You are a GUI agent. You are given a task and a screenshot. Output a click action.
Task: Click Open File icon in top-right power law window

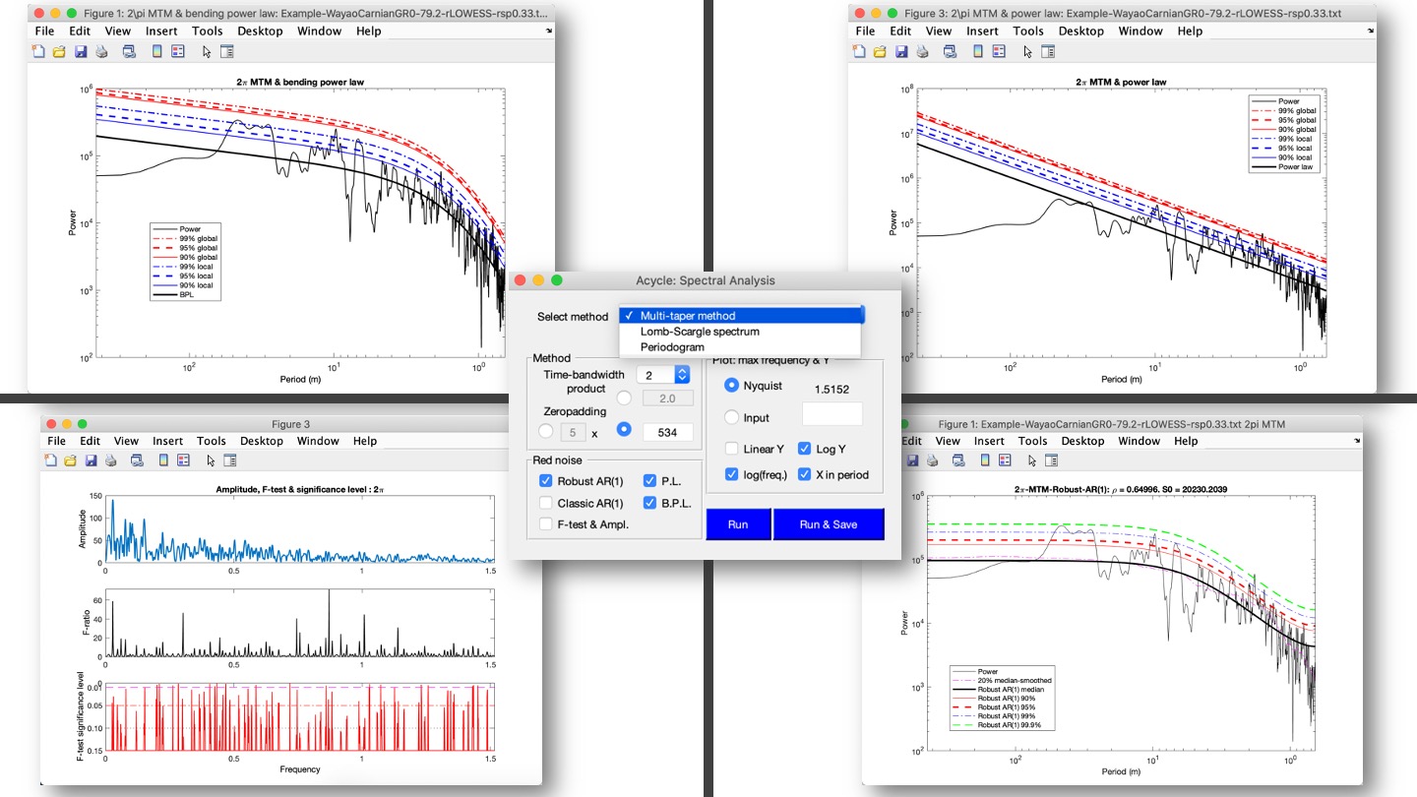[879, 51]
